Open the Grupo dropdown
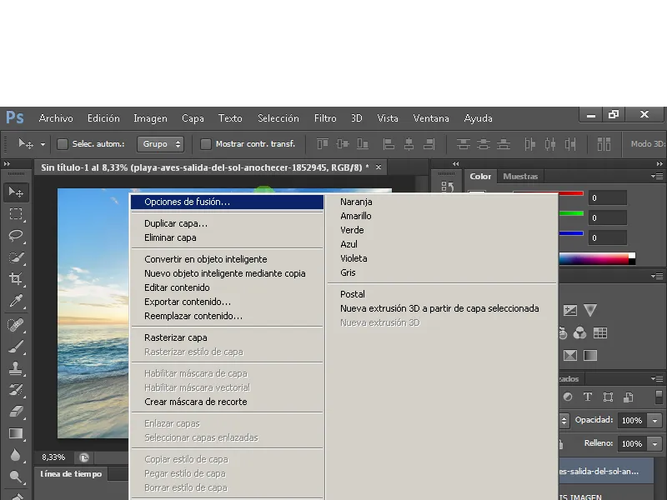 160,144
